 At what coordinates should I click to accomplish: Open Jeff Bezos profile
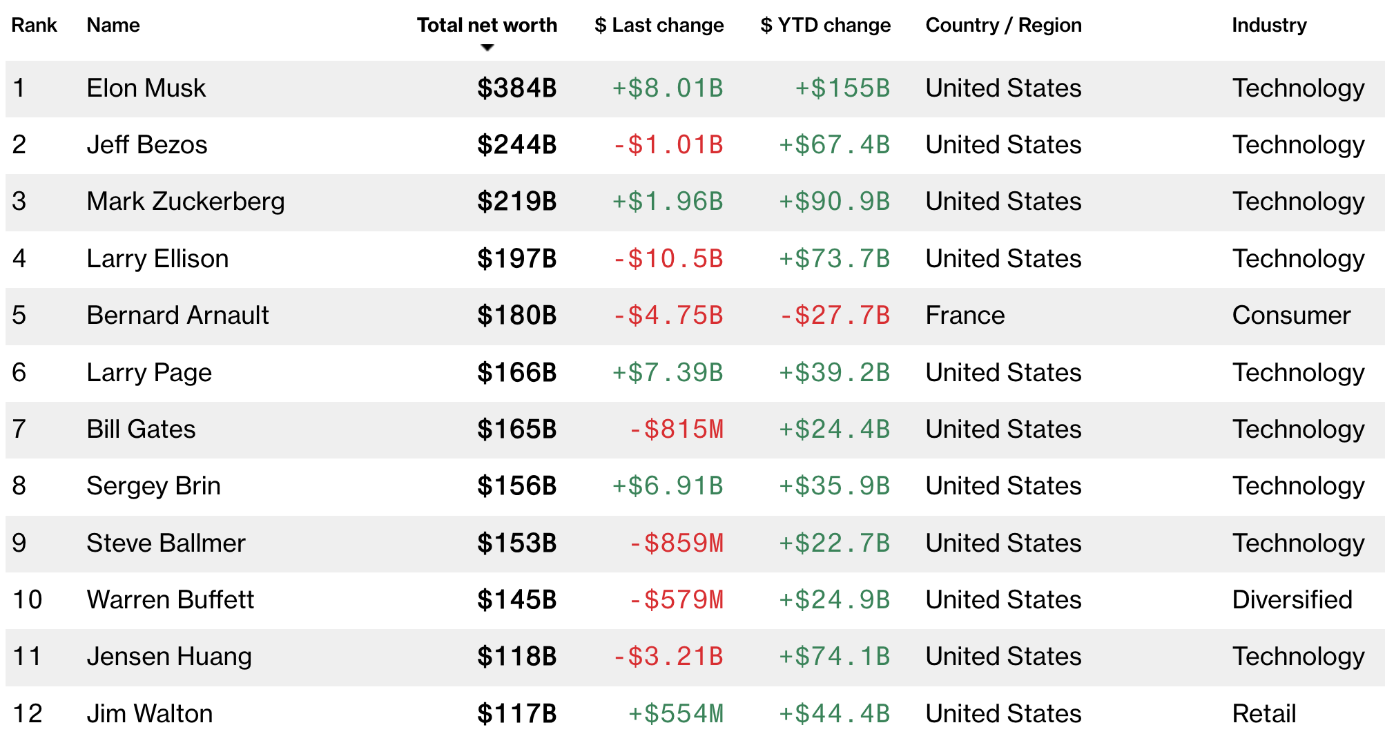click(147, 145)
